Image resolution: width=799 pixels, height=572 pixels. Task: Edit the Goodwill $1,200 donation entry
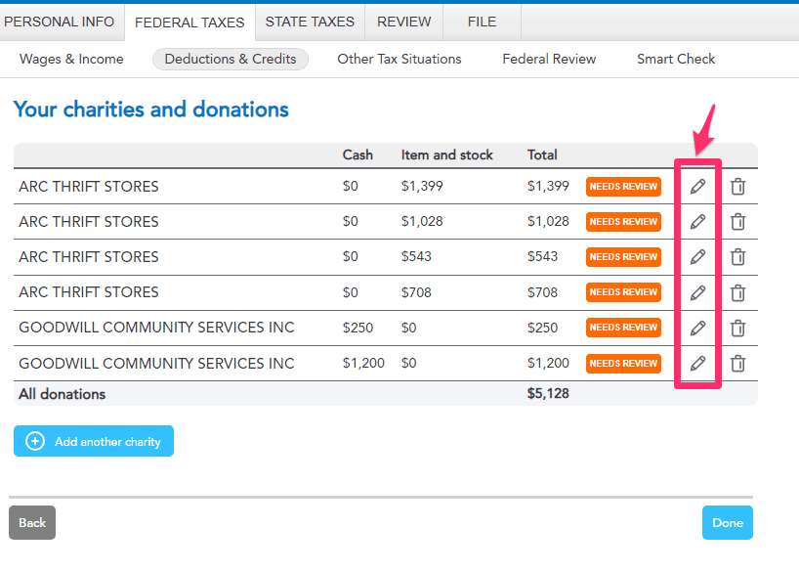[697, 364]
